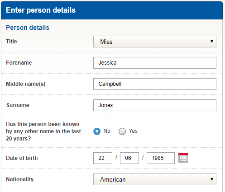
Task: Click the Surname field containing Jones
Action: (155, 105)
